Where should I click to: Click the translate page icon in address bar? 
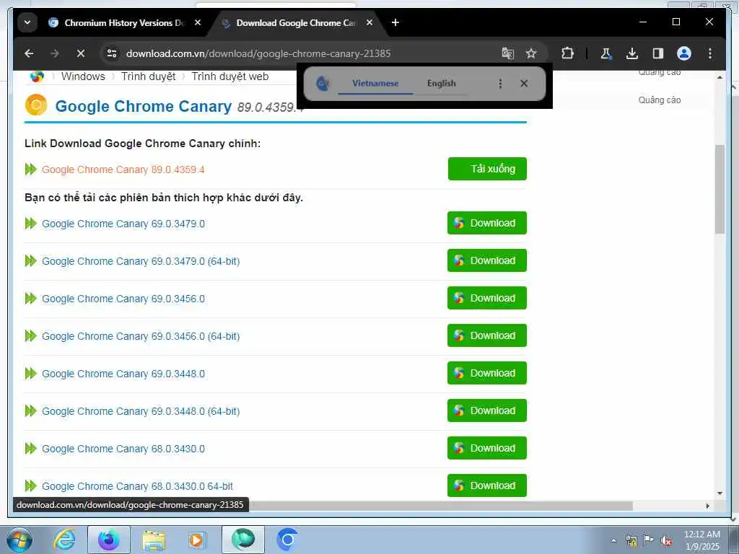pyautogui.click(x=507, y=53)
